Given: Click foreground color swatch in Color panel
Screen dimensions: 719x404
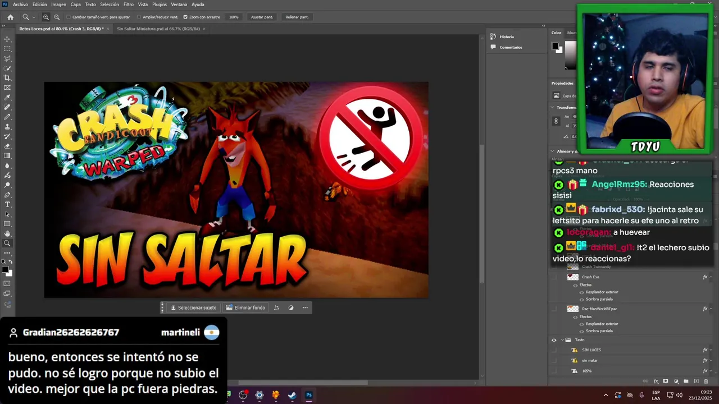Looking at the screenshot, I should point(555,46).
